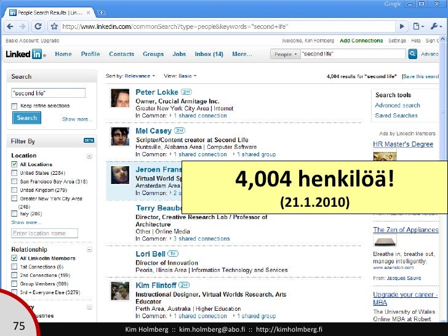Check San Francisco Bay Area filter
The height and width of the screenshot is (336, 448).
14,182
